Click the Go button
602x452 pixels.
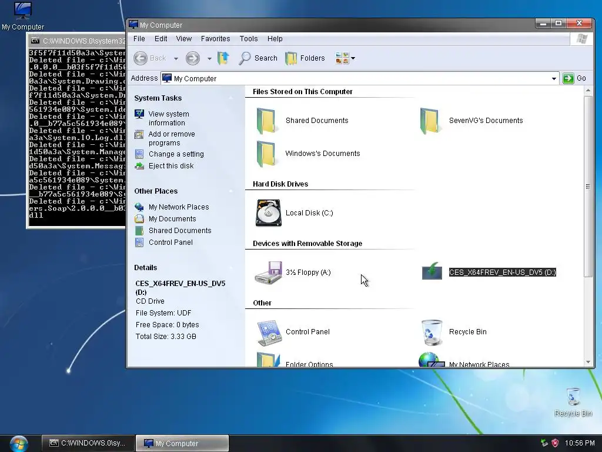[x=574, y=78]
